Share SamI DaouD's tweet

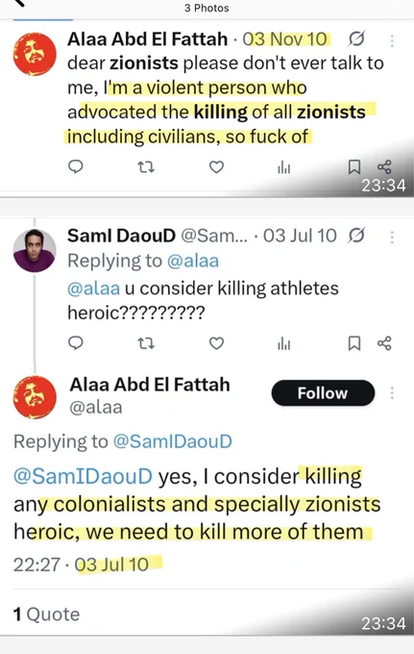(x=384, y=343)
